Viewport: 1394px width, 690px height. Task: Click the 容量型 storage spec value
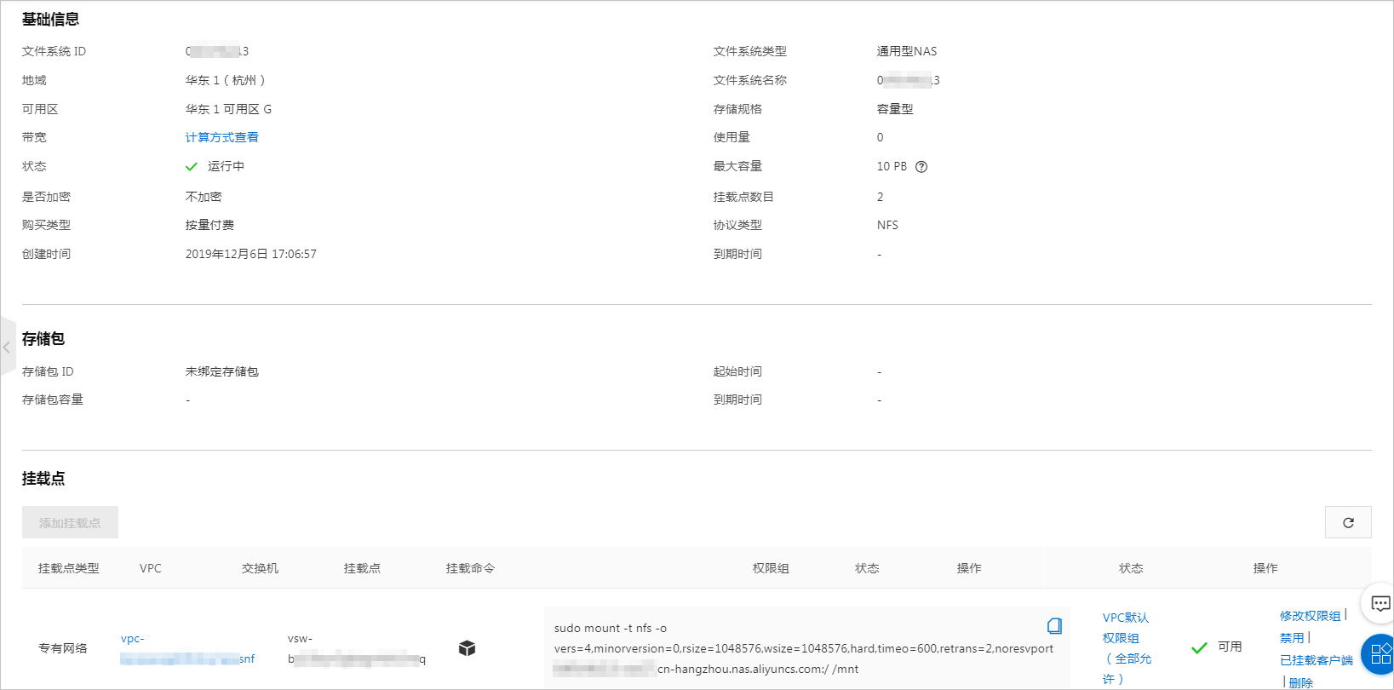click(x=895, y=109)
